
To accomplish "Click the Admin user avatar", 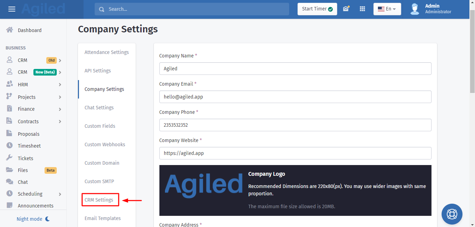I will (414, 9).
